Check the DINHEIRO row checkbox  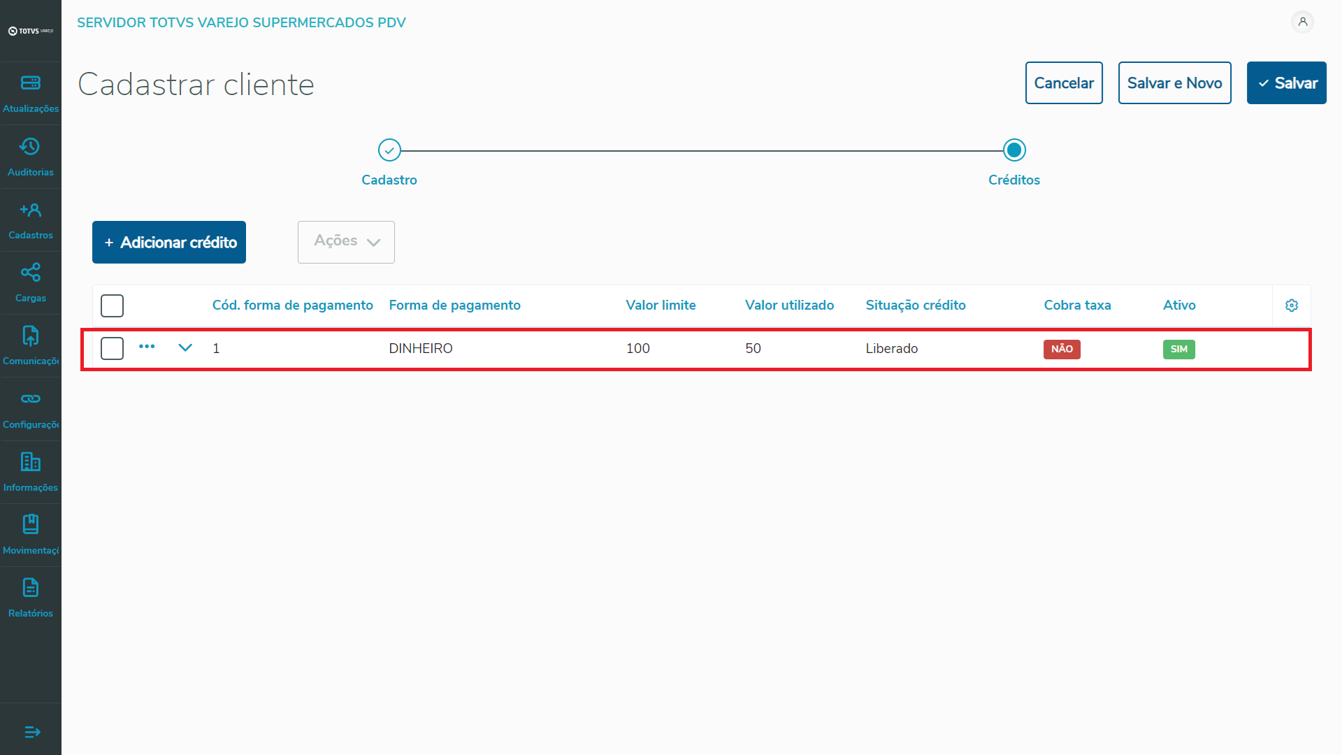tap(112, 348)
